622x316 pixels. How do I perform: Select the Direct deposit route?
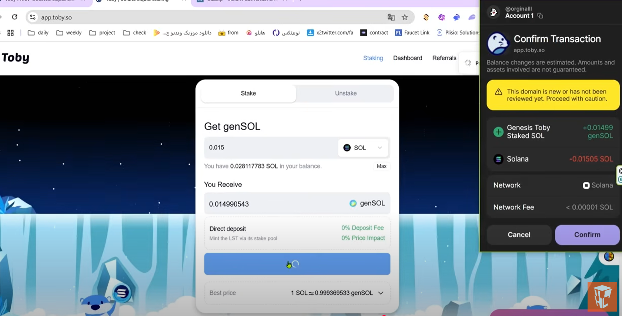[x=297, y=233]
